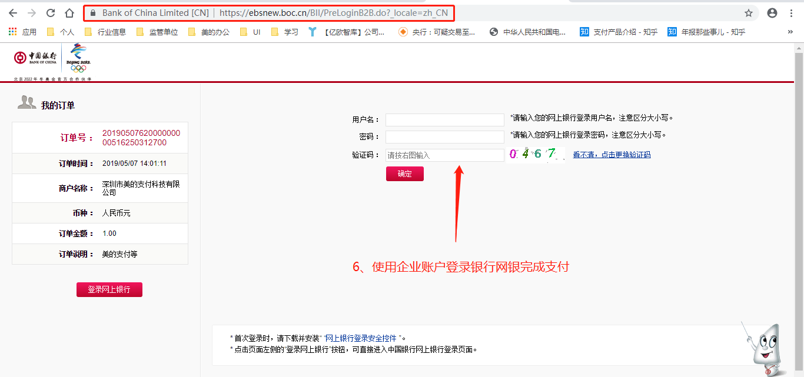Open the Chrome three-dot menu
Viewport: 804px width, 377px height.
(x=792, y=13)
